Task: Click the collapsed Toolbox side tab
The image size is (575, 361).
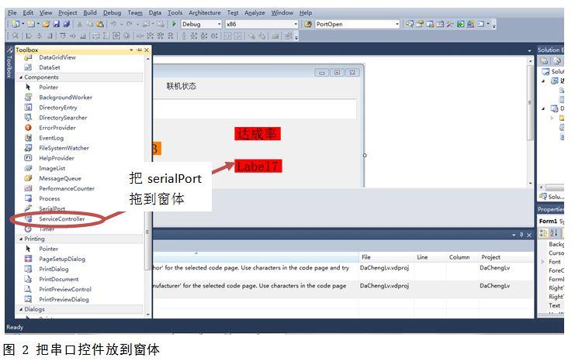Action: 9,62
